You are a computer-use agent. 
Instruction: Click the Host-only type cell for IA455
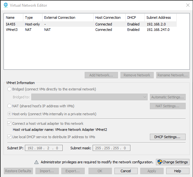point(32,24)
